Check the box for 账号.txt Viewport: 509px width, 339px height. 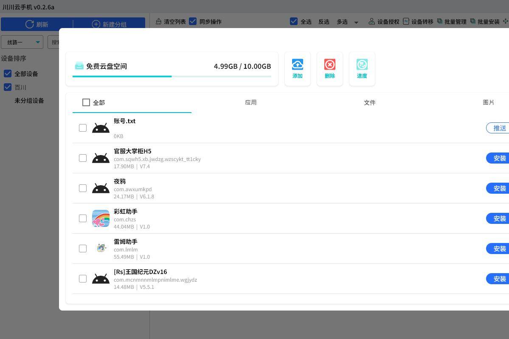(x=83, y=128)
